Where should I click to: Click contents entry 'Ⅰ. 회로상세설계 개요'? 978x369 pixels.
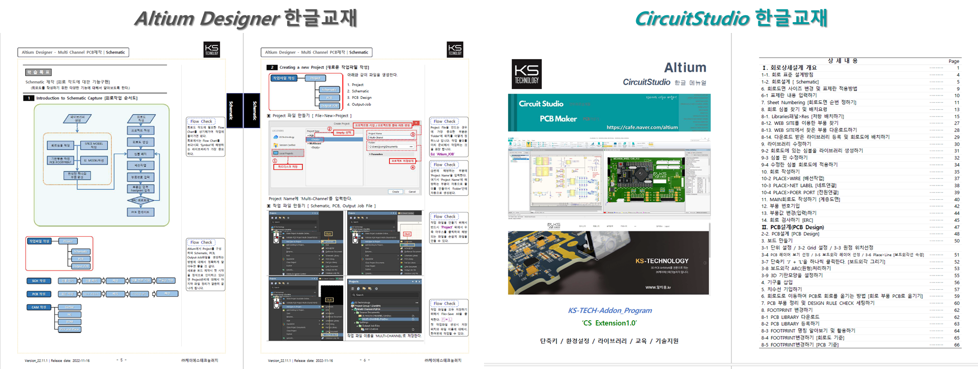coord(789,68)
